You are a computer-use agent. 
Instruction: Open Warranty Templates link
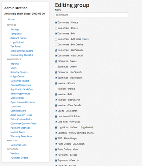pos(21,136)
